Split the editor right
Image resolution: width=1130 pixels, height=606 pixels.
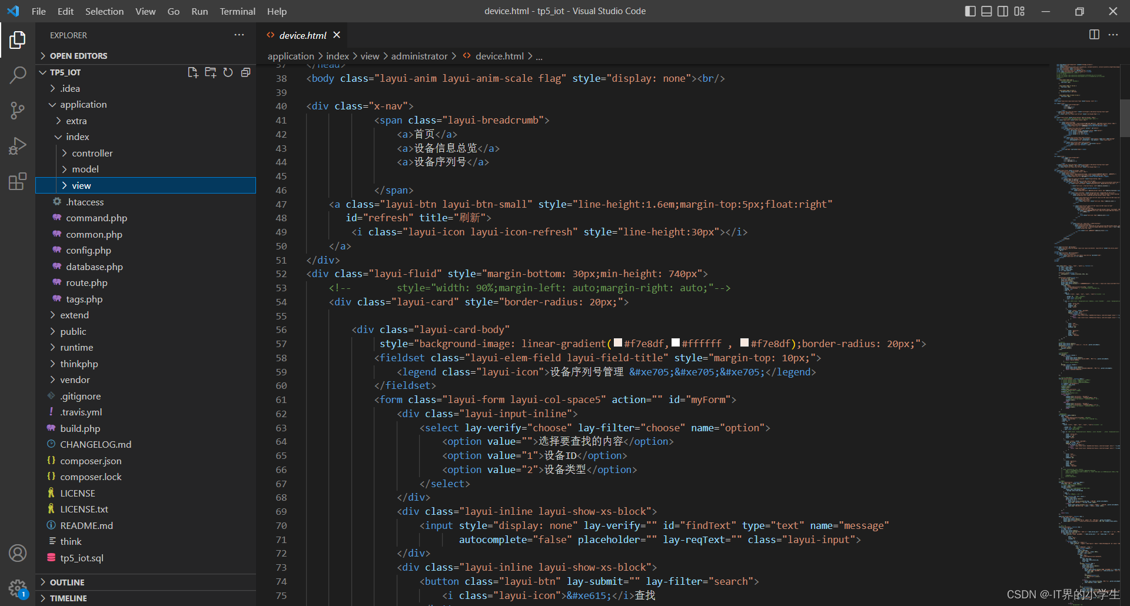coord(1094,35)
